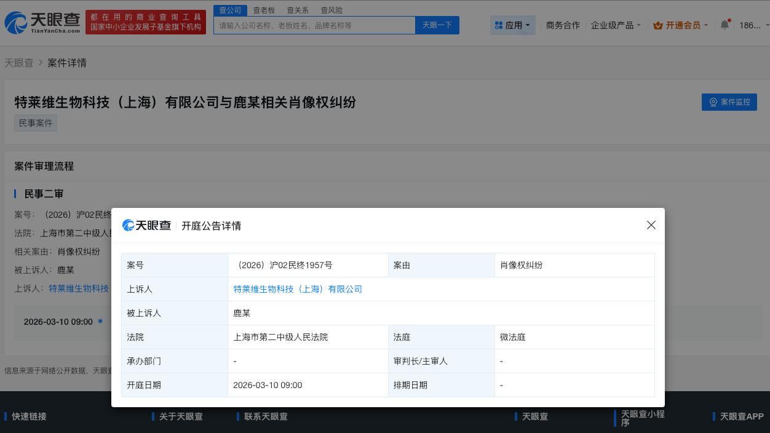Click the crown icon beside 开通会员
The width and height of the screenshot is (770, 433).
click(659, 25)
